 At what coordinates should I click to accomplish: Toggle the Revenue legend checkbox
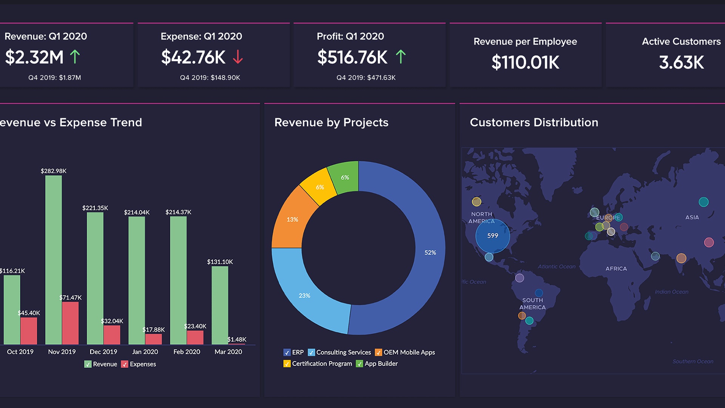(88, 364)
